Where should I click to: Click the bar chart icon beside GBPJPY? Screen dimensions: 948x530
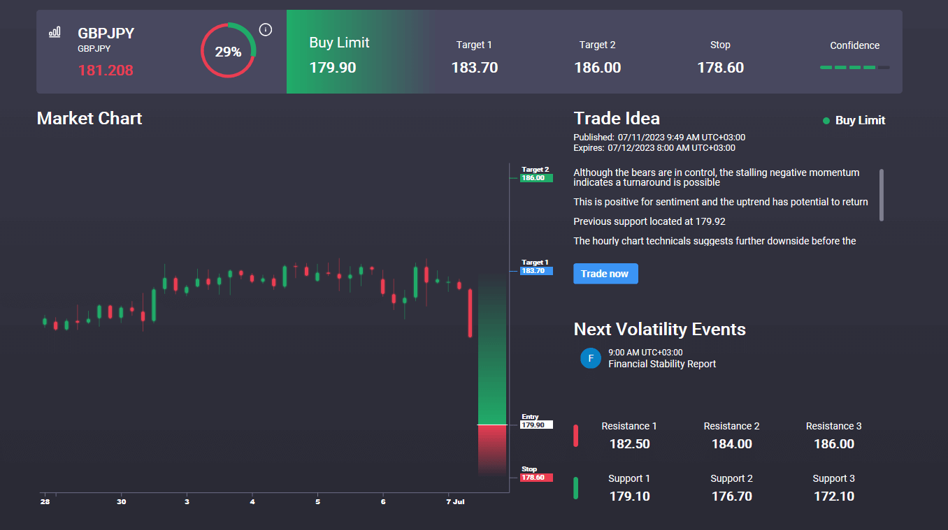coord(55,32)
